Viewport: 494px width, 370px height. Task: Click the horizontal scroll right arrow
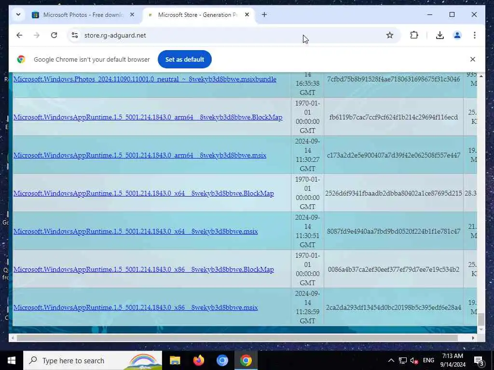point(473,338)
